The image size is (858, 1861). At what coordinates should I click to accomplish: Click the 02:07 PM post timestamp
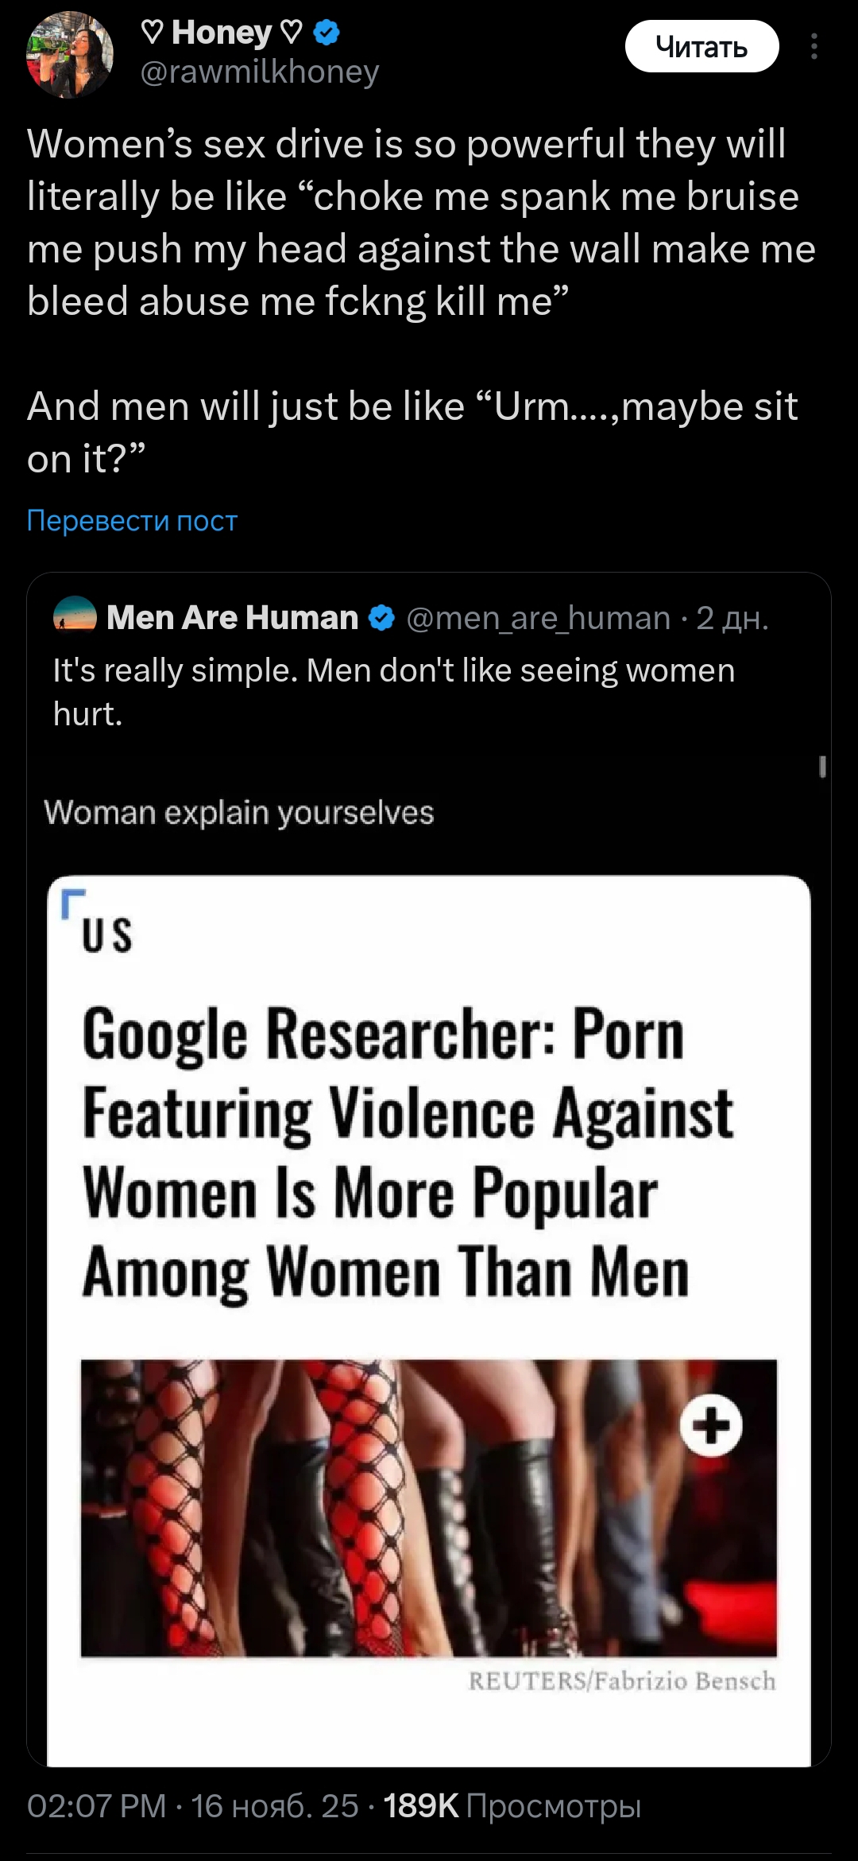[x=96, y=1806]
